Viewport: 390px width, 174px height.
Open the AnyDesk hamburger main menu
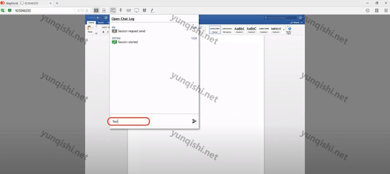[x=386, y=10]
